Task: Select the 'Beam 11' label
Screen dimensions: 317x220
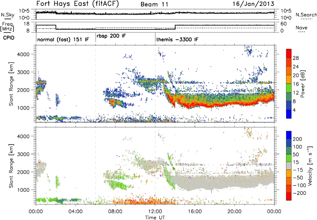Action: (x=154, y=4)
